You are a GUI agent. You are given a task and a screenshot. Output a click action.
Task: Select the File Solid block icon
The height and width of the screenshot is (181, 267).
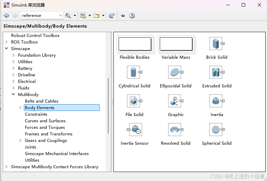pyautogui.click(x=134, y=101)
